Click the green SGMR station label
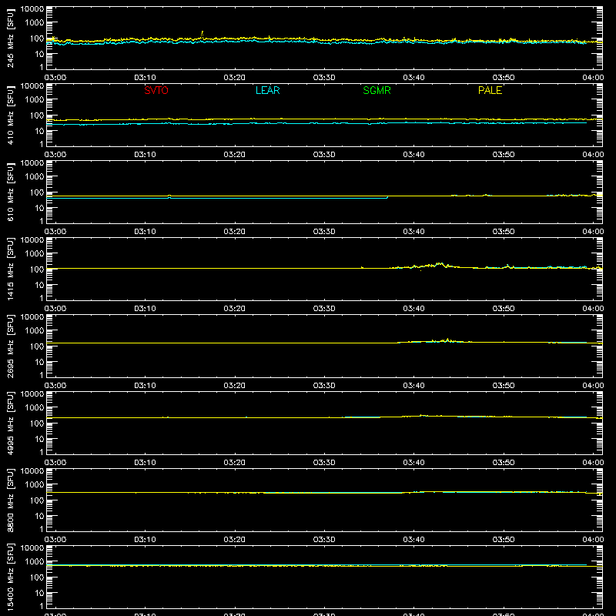Image resolution: width=616 pixels, height=616 pixels. 377,90
